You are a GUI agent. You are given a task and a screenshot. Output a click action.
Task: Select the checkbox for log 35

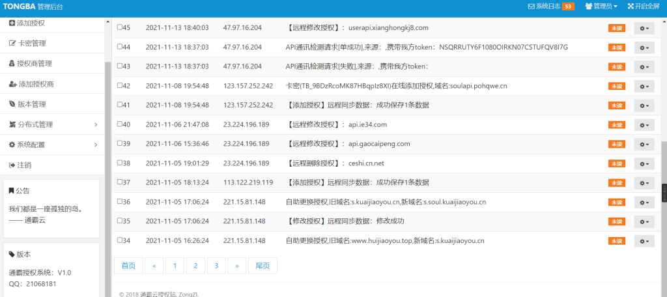(x=120, y=221)
